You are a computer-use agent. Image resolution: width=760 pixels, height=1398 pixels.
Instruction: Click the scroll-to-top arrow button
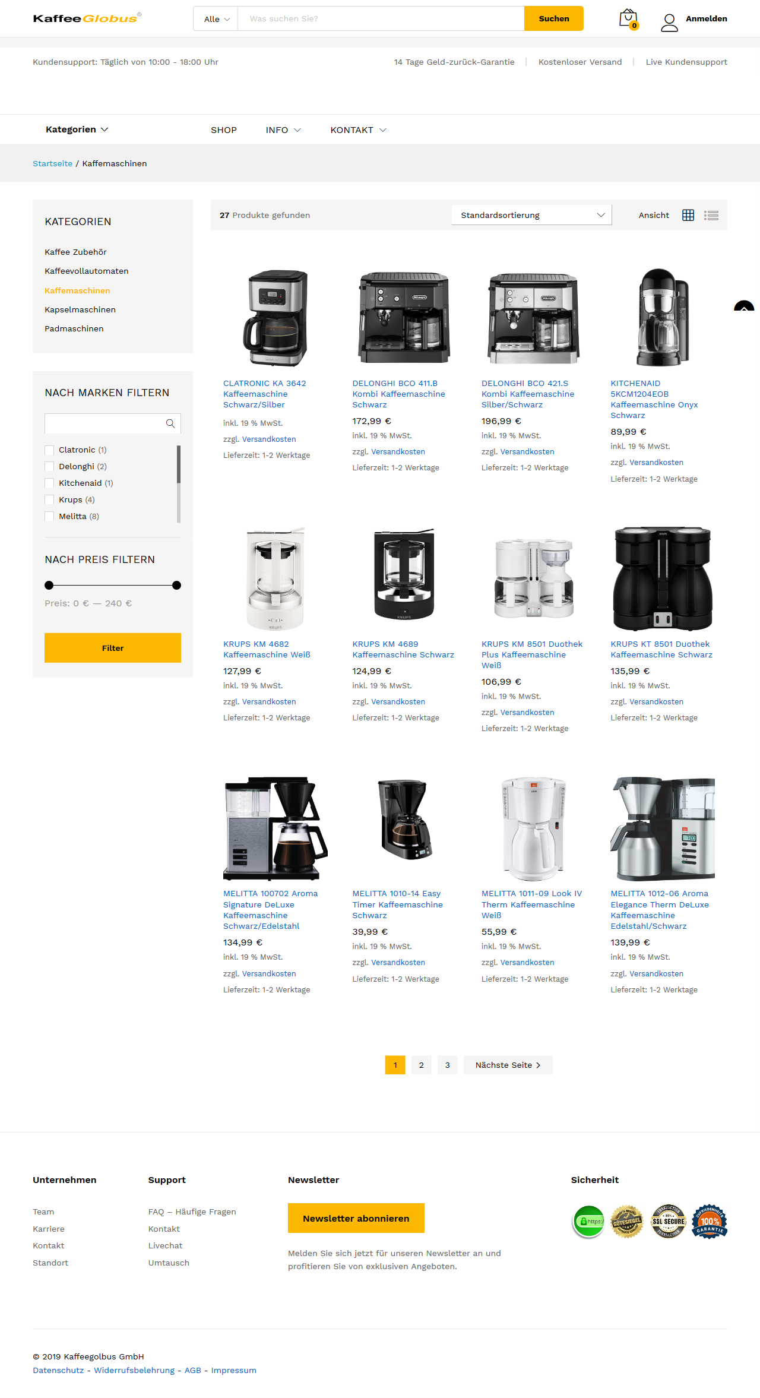point(744,307)
